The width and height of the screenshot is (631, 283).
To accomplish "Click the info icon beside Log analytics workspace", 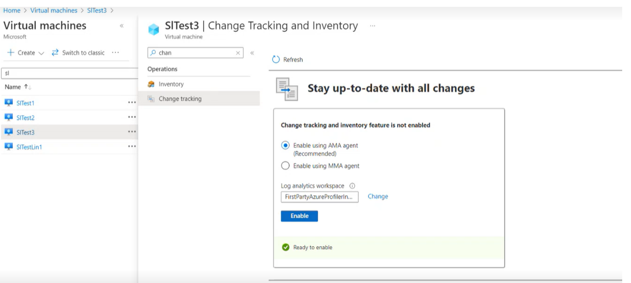I will [352, 186].
